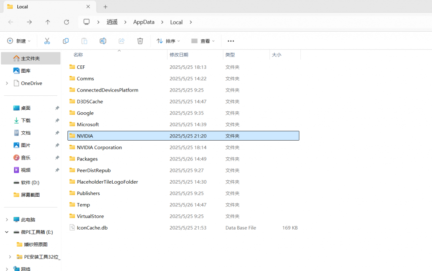Click the Rename icon in toolbar
The width and height of the screenshot is (432, 271).
coord(103,41)
